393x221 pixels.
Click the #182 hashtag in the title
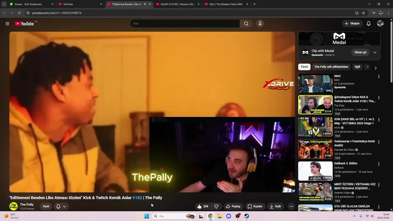pos(137,198)
